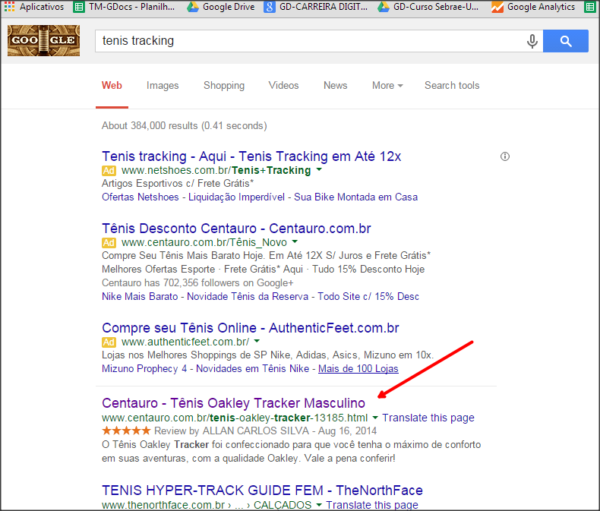Open the GD-CARREIRA DIGIT bookmark
The height and width of the screenshot is (511, 600).
pyautogui.click(x=317, y=7)
